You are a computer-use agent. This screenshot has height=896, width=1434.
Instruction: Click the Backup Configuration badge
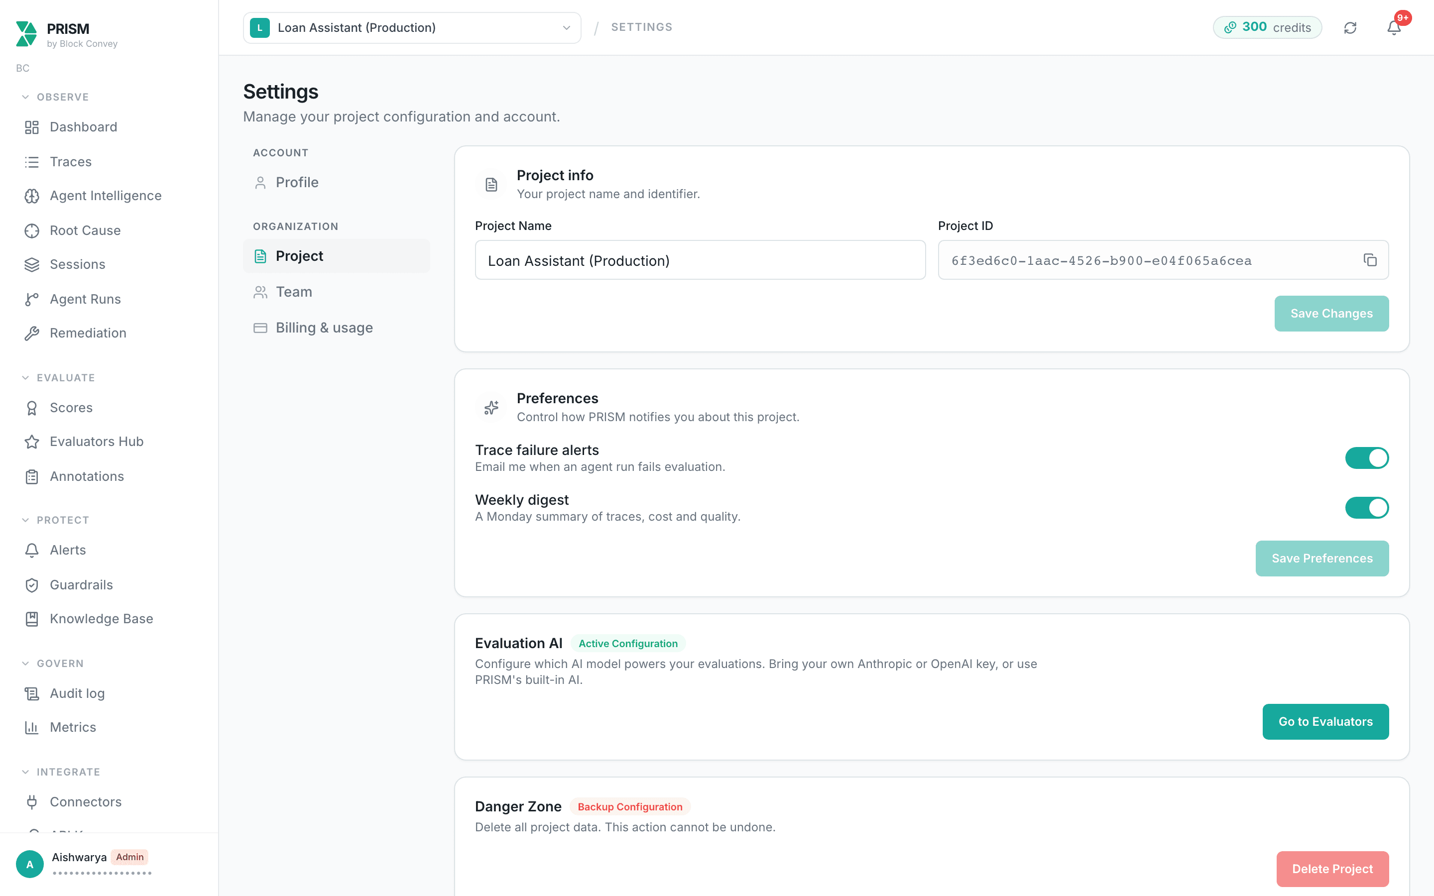point(630,807)
